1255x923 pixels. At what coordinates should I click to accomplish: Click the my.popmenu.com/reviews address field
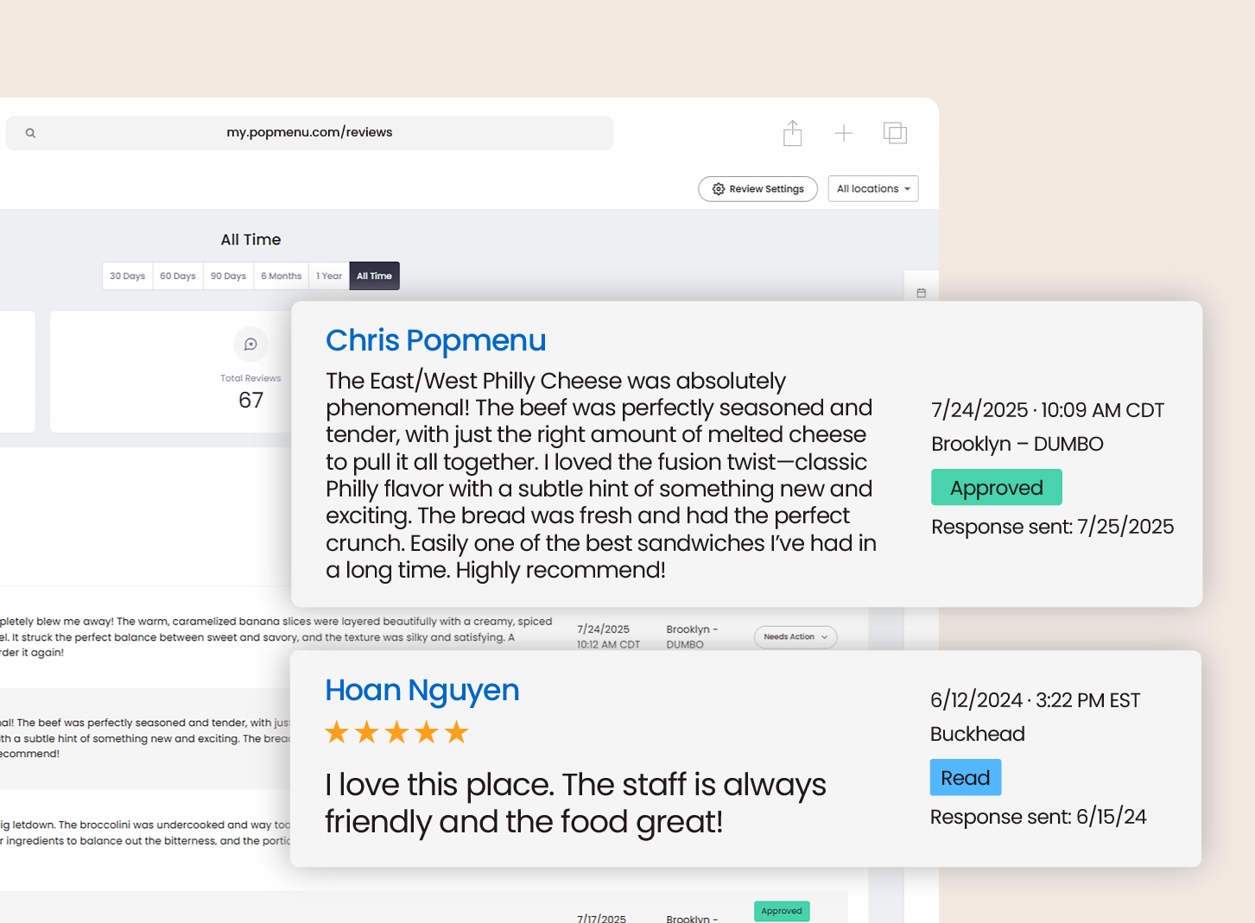pyautogui.click(x=309, y=133)
